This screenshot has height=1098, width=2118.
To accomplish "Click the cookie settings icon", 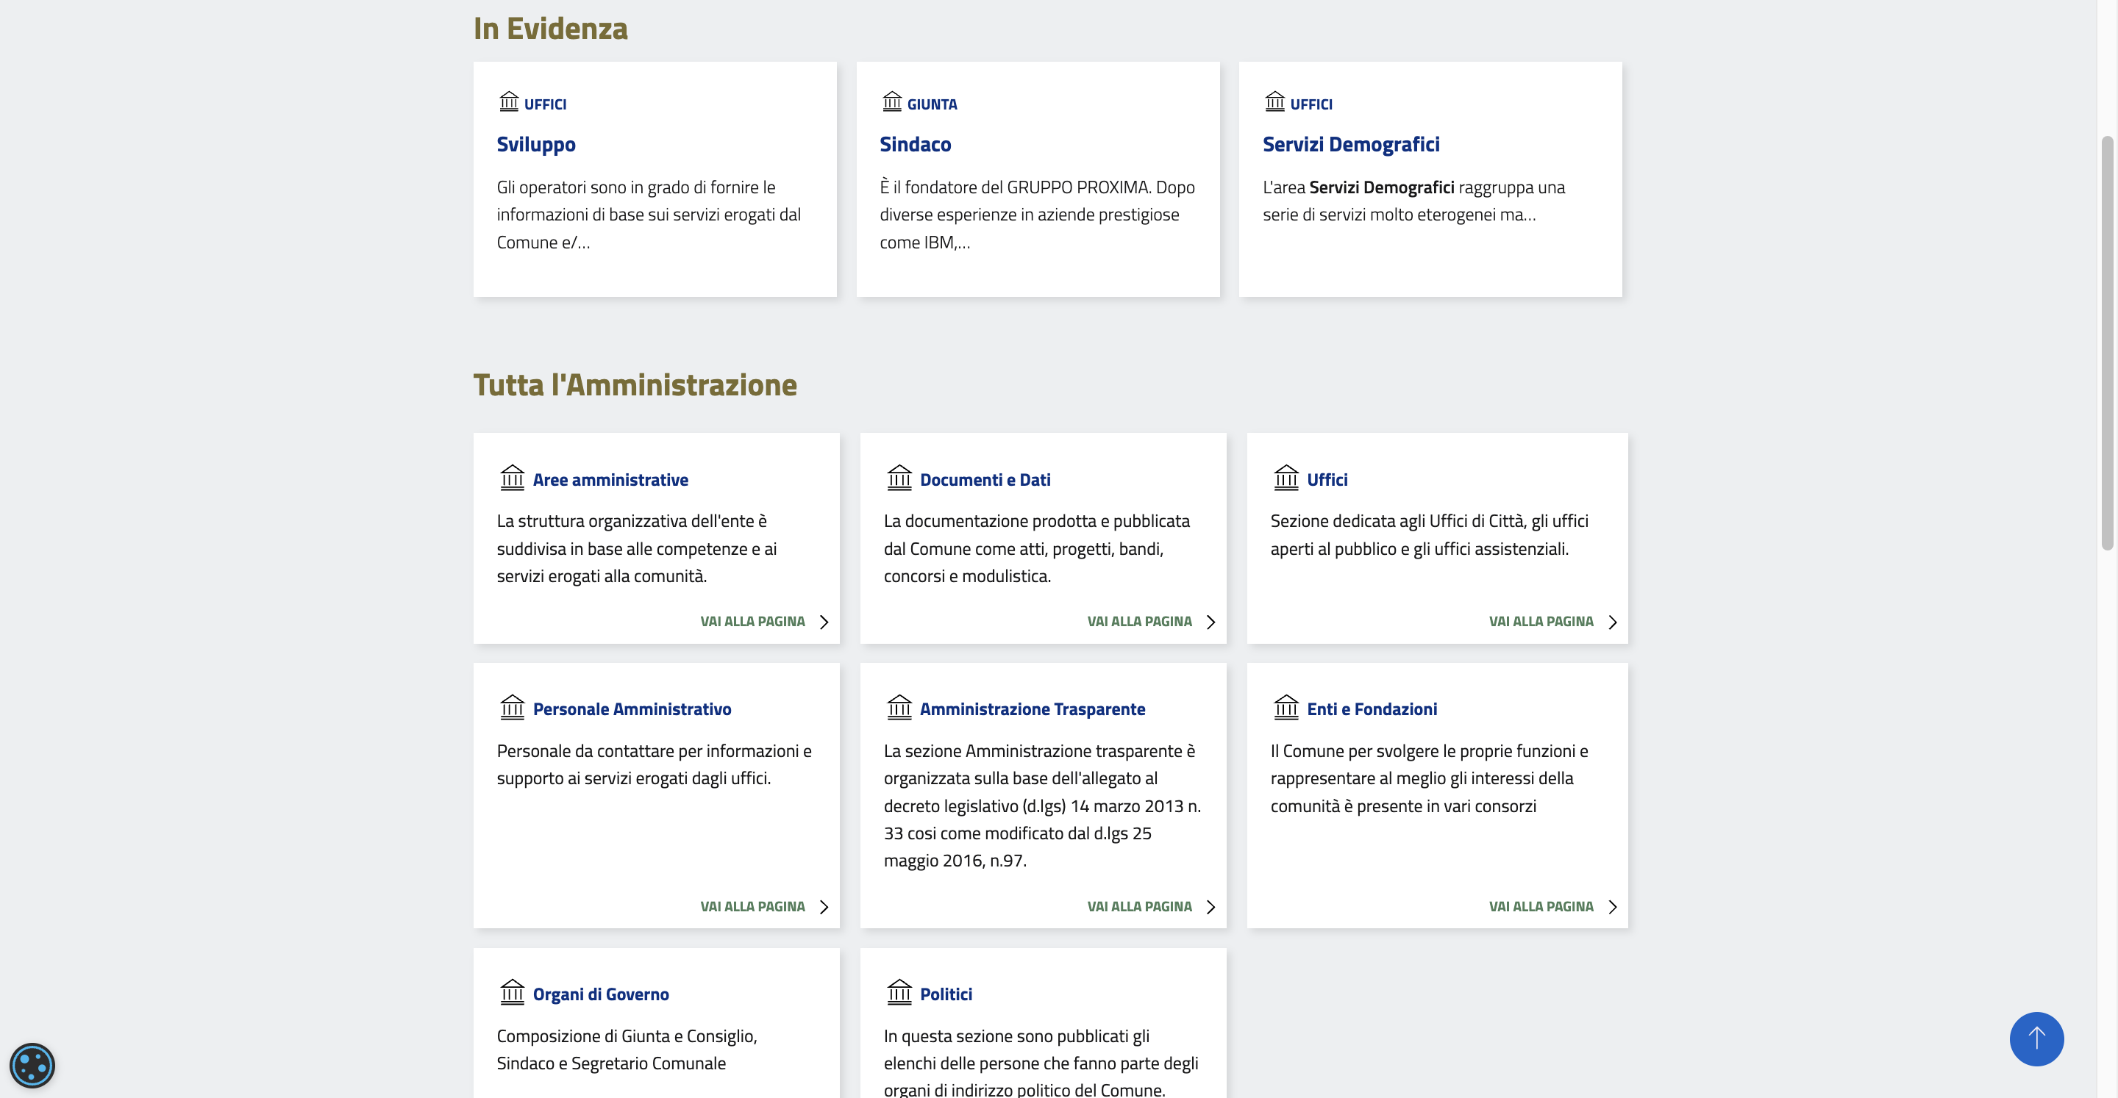I will [32, 1065].
